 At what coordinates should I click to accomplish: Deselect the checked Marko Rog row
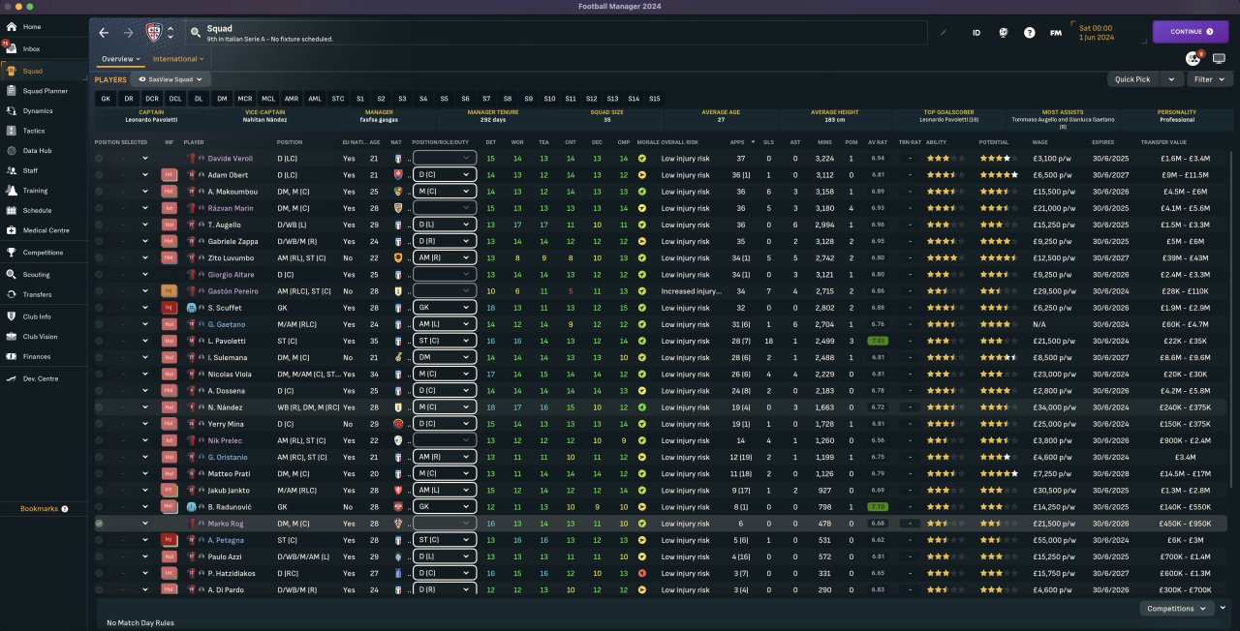coord(99,523)
